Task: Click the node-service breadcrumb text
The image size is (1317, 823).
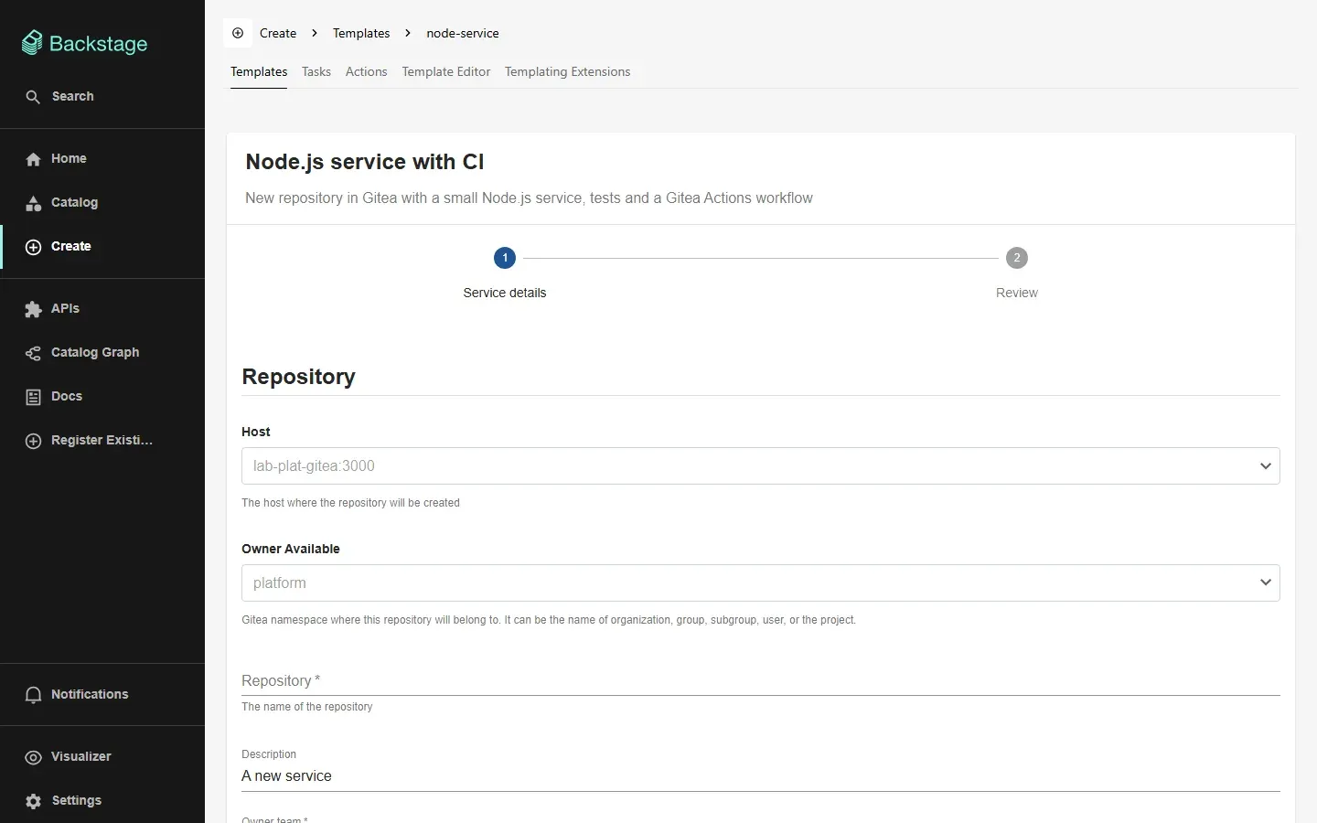Action: (x=463, y=33)
